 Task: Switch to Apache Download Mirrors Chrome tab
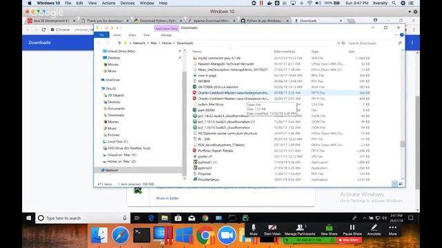[x=211, y=21]
